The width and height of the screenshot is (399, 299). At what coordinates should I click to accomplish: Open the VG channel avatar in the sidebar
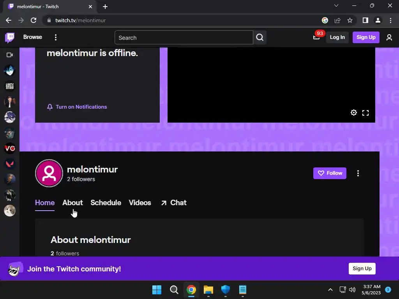click(10, 148)
